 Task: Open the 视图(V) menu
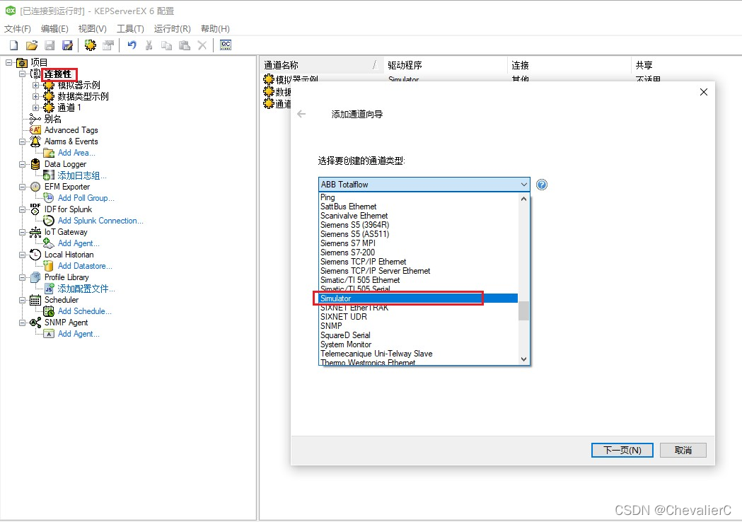[92, 29]
